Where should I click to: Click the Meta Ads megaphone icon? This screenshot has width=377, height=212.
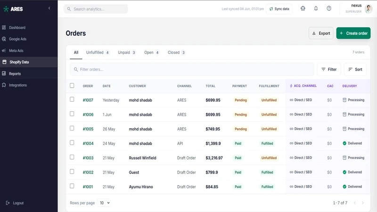4,50
